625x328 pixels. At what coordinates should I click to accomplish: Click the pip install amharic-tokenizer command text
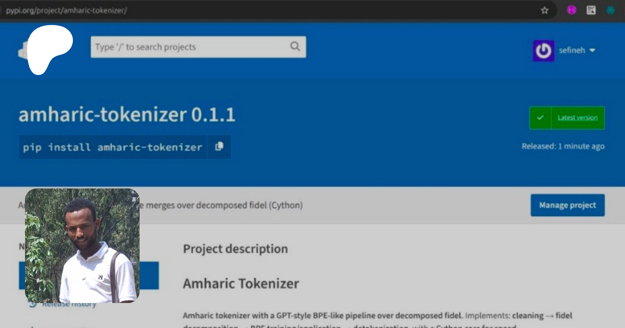(112, 147)
